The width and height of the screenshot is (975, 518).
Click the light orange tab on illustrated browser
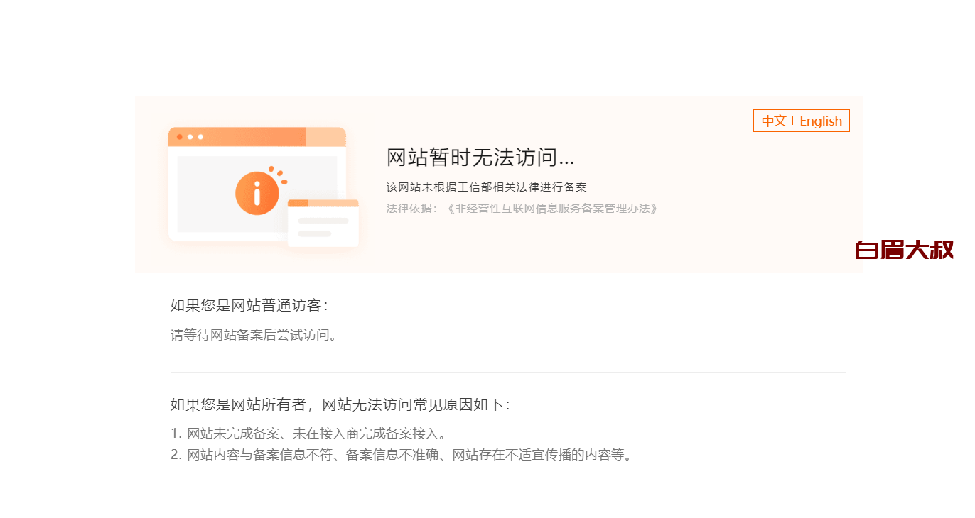[326, 137]
